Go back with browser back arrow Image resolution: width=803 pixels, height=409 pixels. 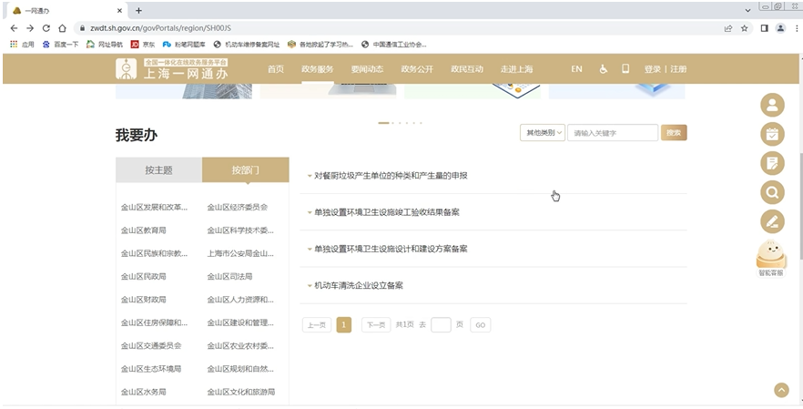click(x=14, y=28)
